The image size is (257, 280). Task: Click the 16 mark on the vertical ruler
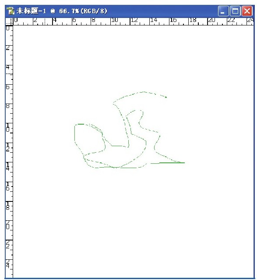point(7,186)
